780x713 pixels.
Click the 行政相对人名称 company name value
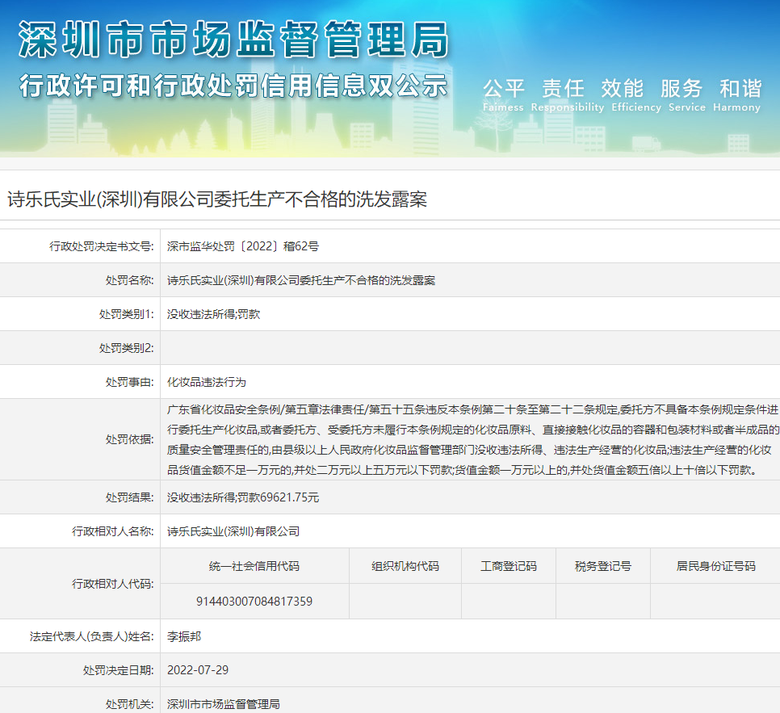[233, 531]
